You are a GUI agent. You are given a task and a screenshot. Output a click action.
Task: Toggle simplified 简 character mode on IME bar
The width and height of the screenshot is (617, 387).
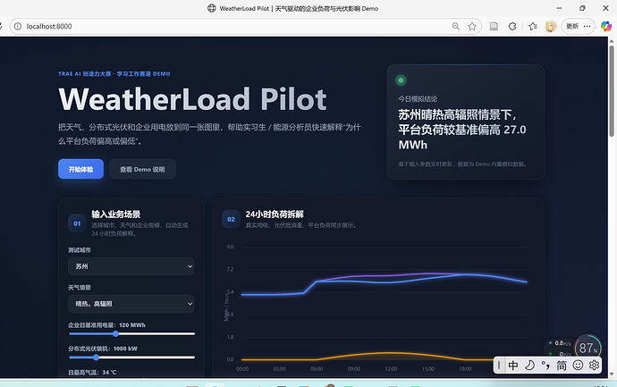point(562,366)
